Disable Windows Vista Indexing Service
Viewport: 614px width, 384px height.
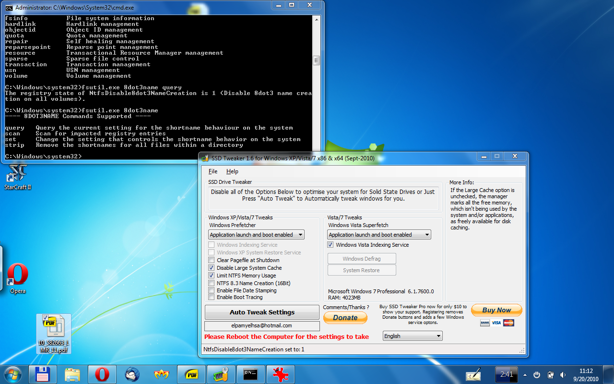(x=330, y=244)
